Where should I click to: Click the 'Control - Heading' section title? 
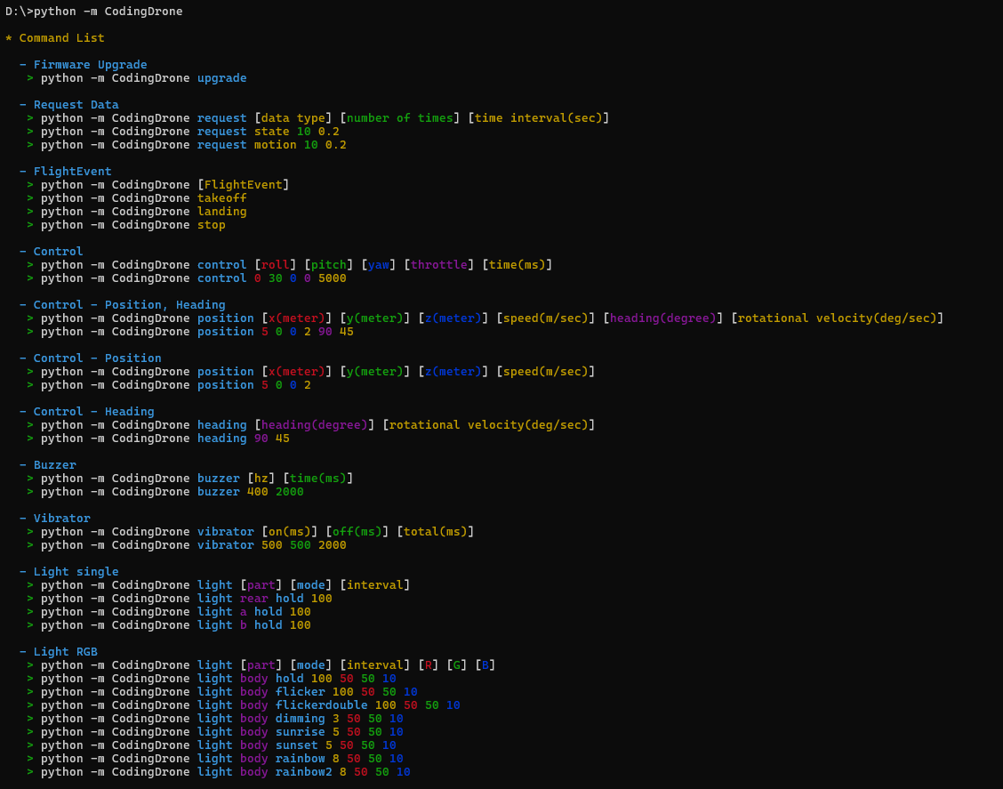[x=94, y=412]
